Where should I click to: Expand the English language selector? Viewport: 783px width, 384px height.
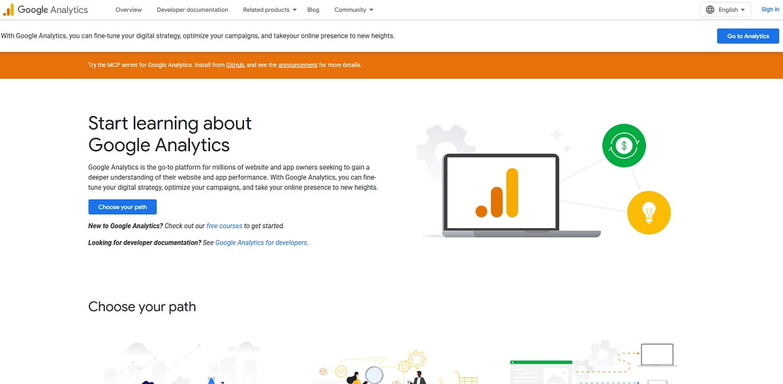click(726, 9)
